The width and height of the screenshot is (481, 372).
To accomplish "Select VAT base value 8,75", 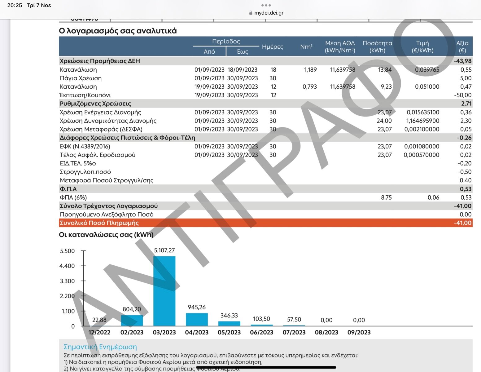I will pyautogui.click(x=386, y=197).
